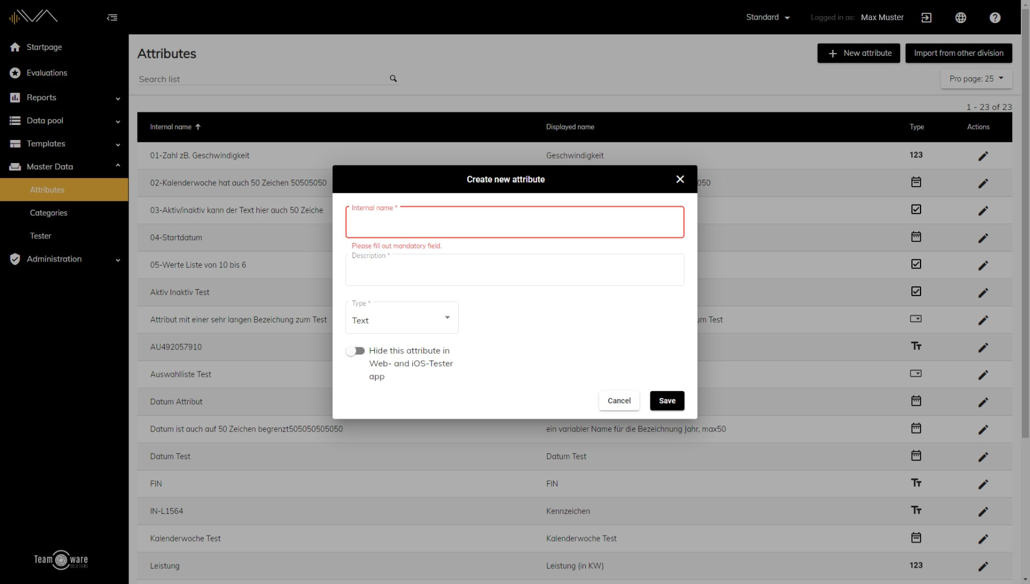Click the Leistung (in KW) cell
This screenshot has width=1030, height=584.
tap(575, 566)
